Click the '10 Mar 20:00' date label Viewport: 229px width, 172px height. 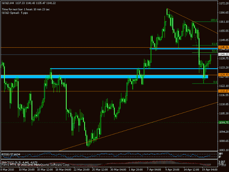click(27, 170)
